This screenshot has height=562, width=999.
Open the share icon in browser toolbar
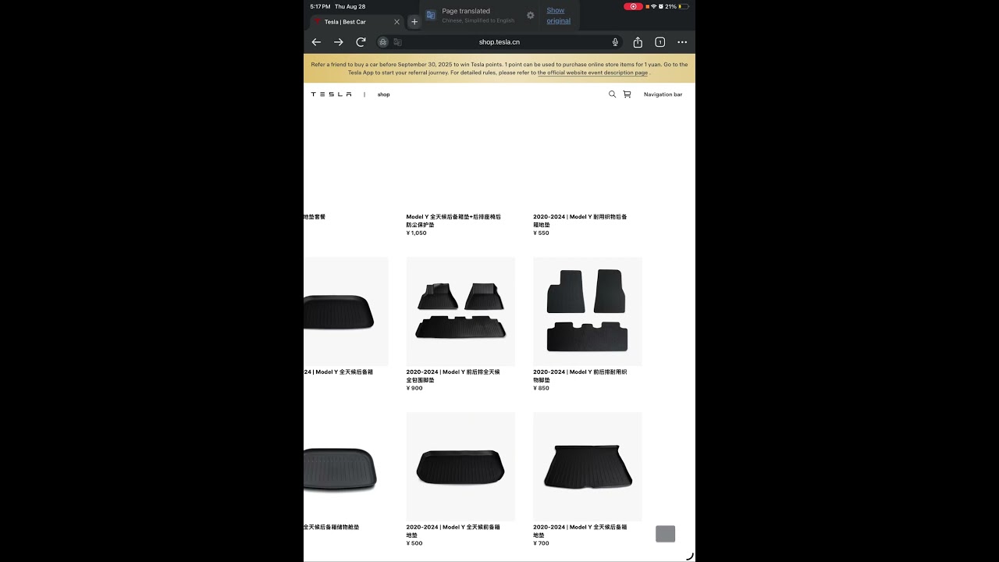tap(638, 42)
